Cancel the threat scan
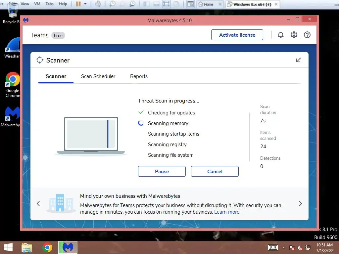 coord(215,171)
